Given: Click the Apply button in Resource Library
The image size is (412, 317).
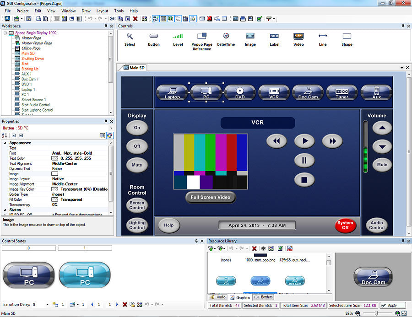Looking at the screenshot, I should (x=393, y=306).
